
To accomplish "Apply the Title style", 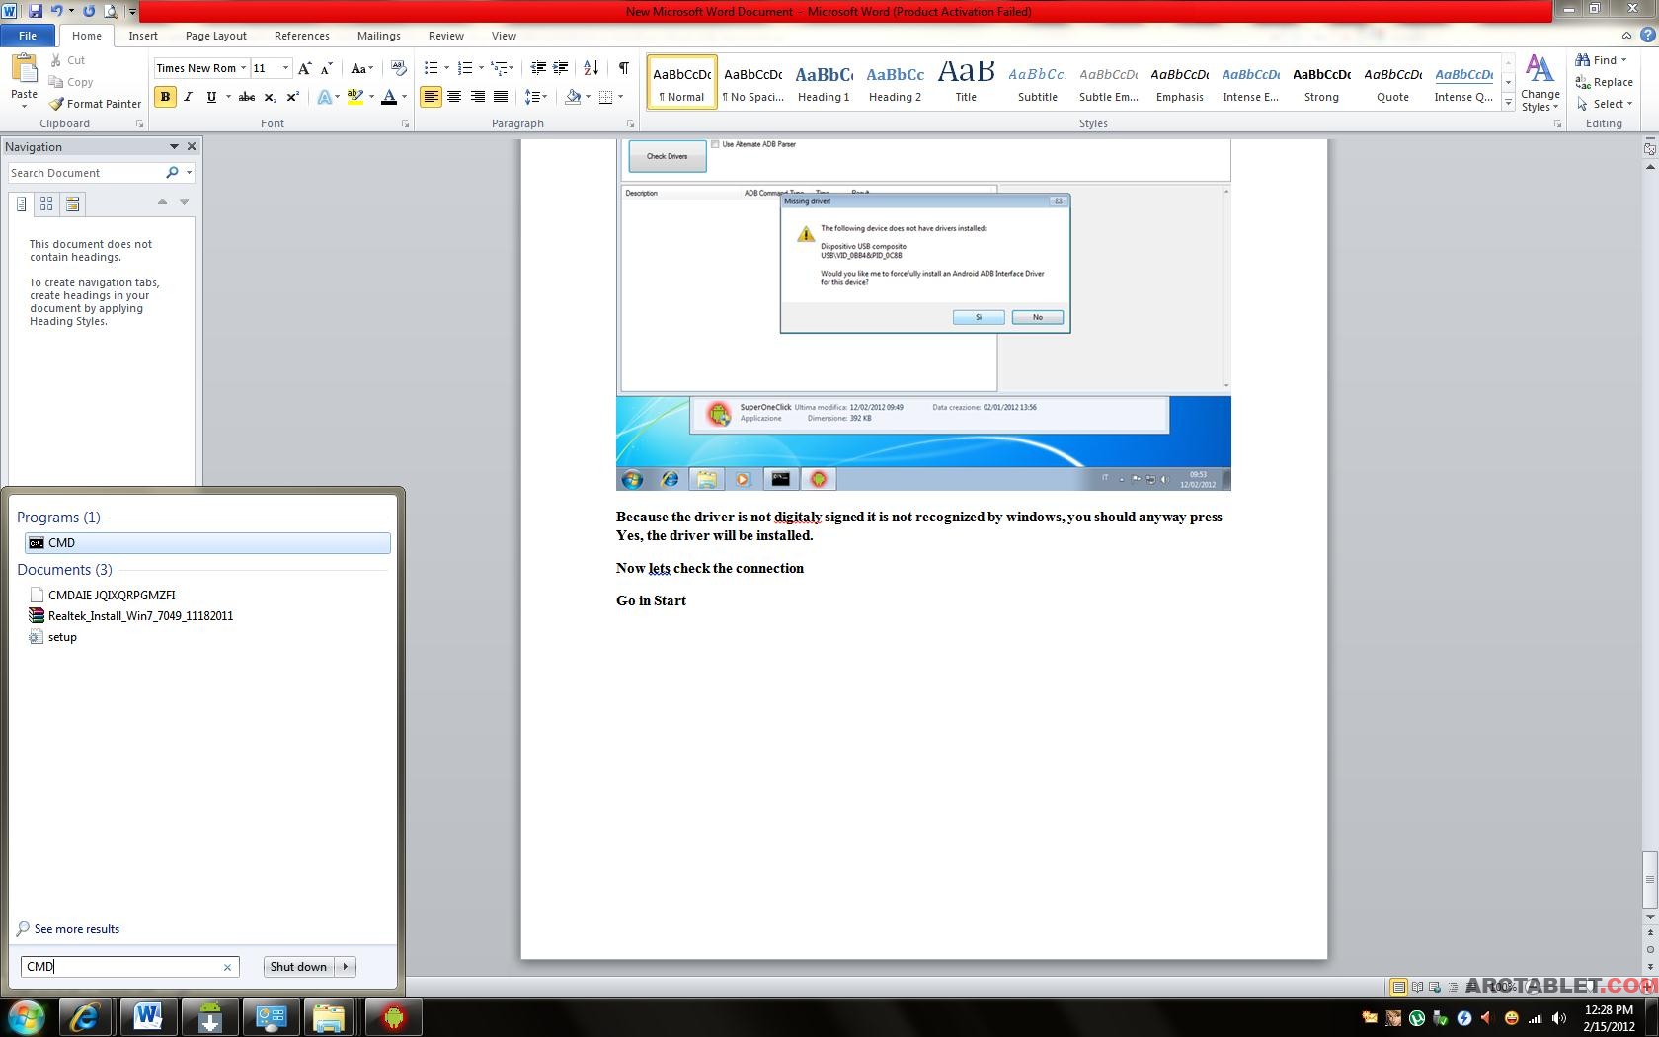I will (966, 82).
